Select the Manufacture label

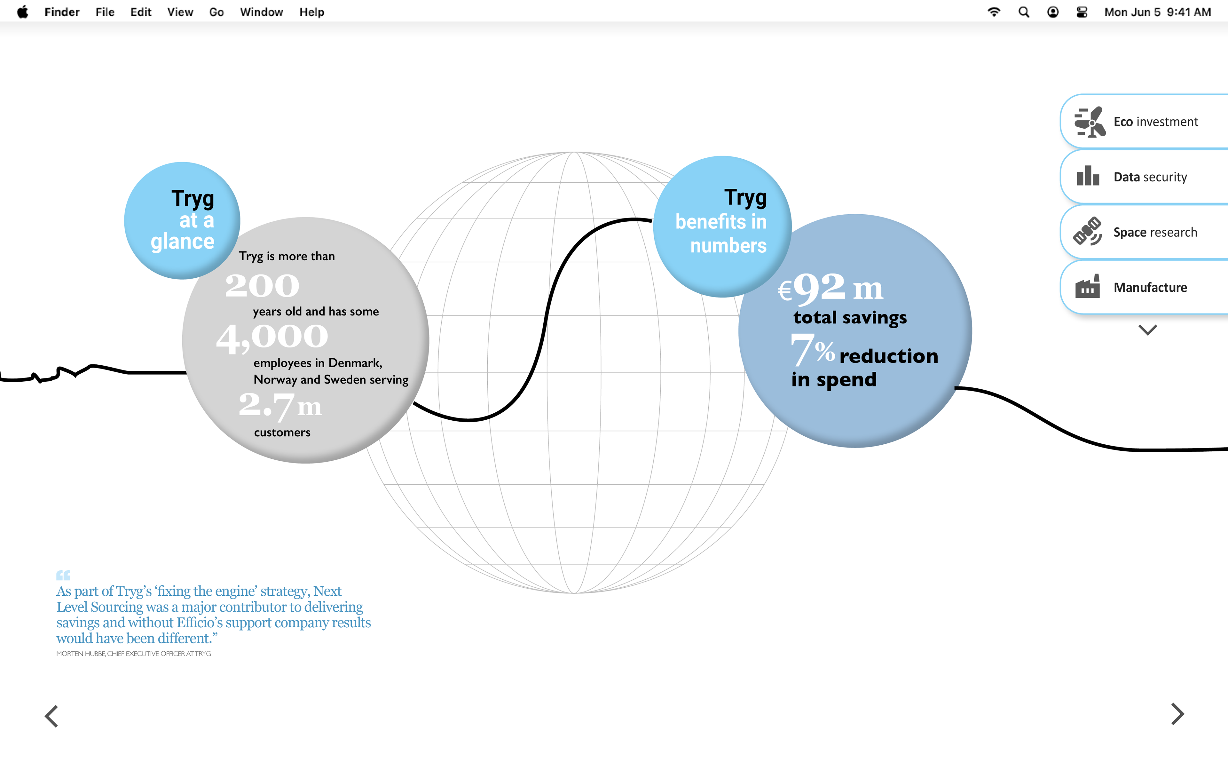click(1150, 287)
